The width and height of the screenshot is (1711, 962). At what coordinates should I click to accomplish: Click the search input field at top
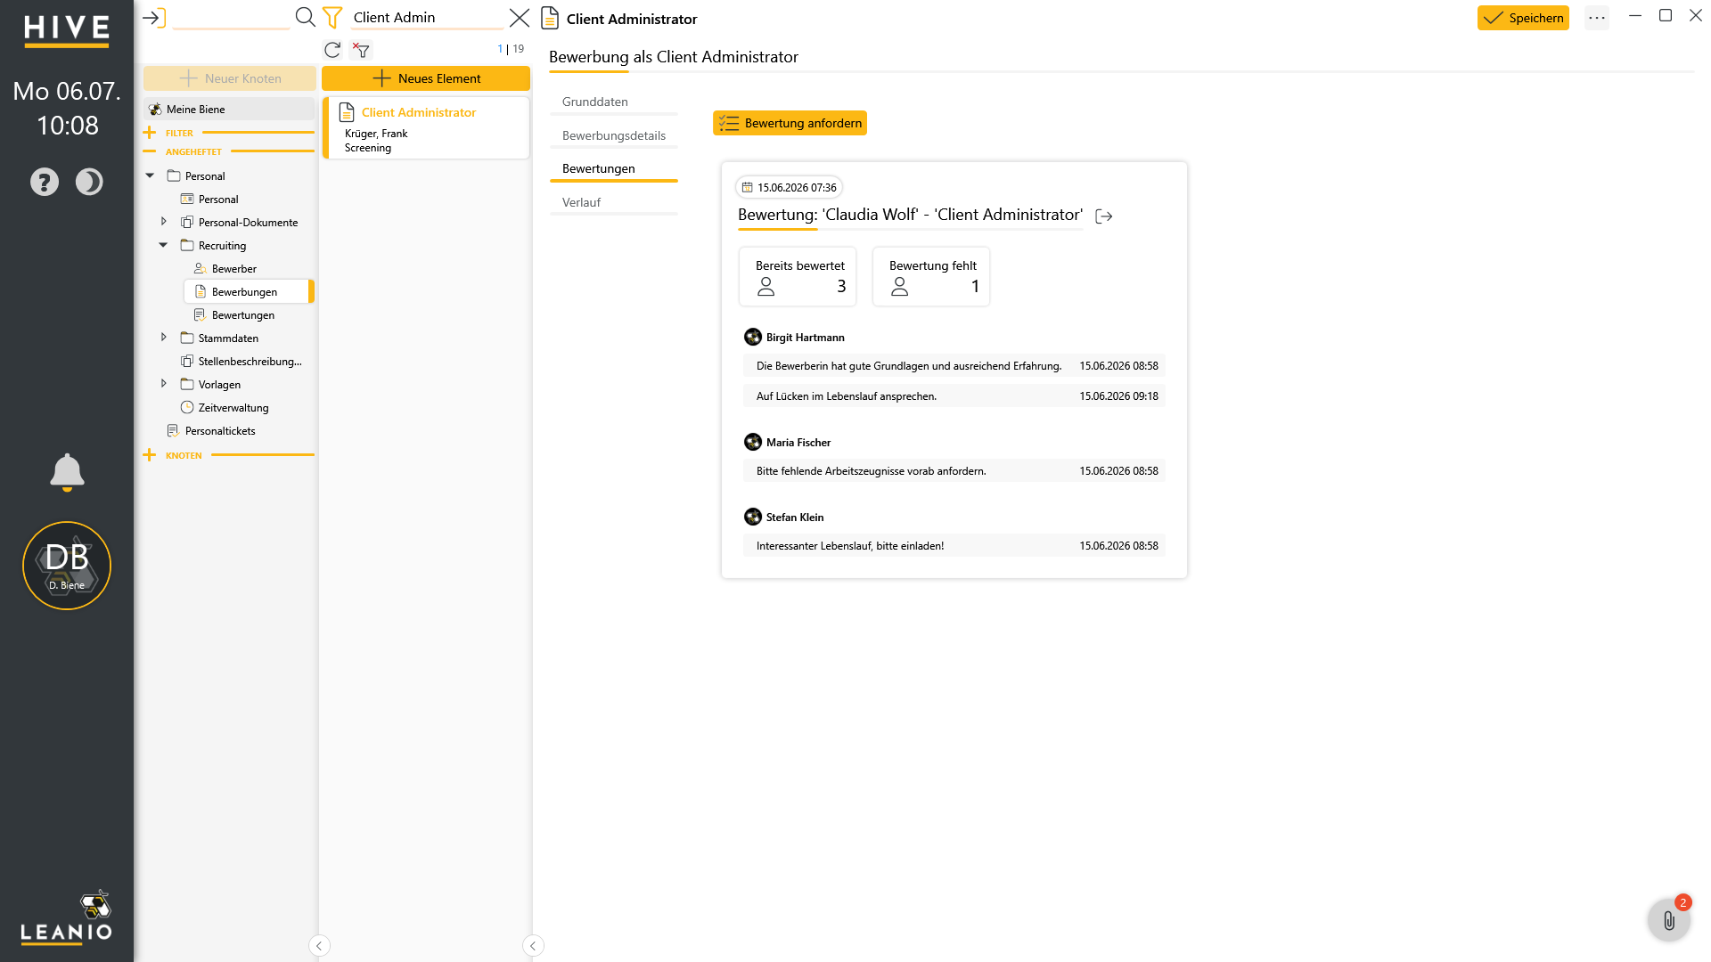231,18
